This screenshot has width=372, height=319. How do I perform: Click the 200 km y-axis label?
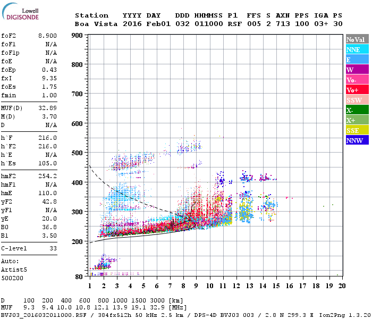click(x=77, y=241)
